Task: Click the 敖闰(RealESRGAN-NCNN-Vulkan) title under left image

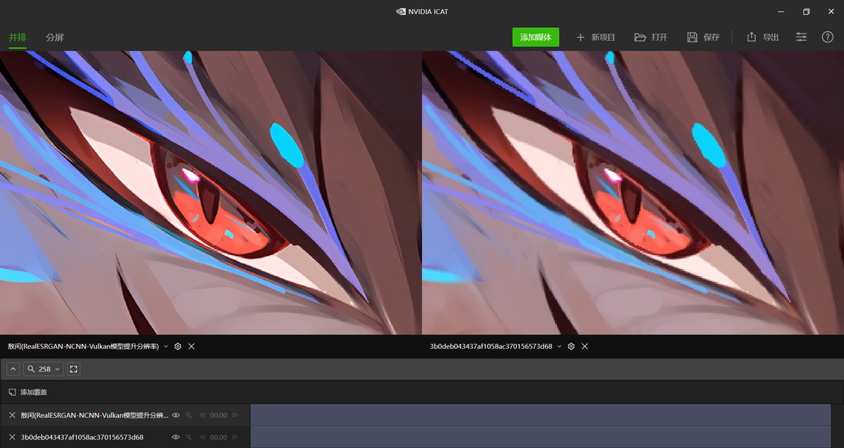Action: click(83, 347)
